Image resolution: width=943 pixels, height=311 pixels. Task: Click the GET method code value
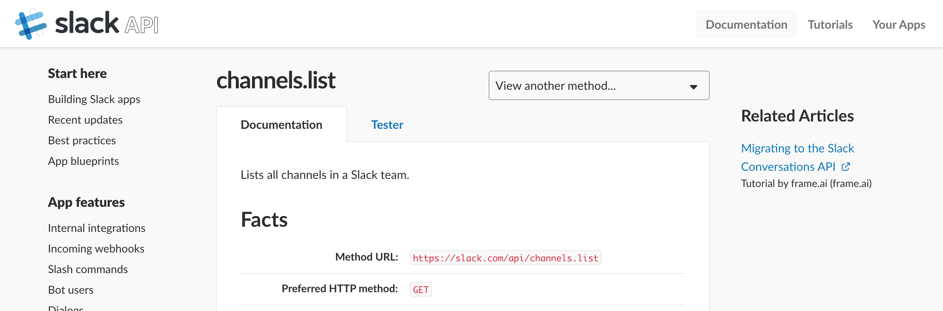coord(420,289)
